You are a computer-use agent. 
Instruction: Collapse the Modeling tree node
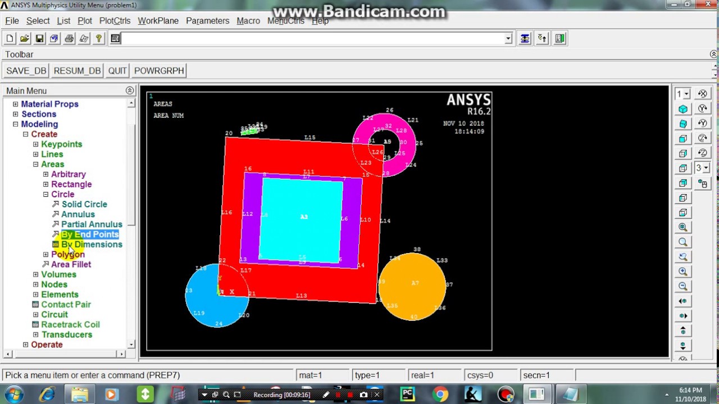point(15,124)
